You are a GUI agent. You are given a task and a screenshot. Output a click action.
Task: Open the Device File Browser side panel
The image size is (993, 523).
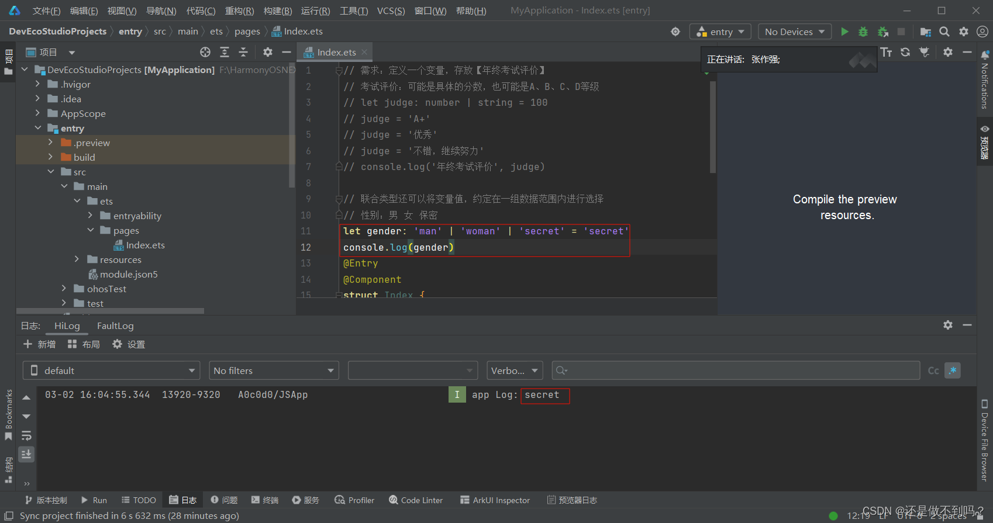[985, 441]
